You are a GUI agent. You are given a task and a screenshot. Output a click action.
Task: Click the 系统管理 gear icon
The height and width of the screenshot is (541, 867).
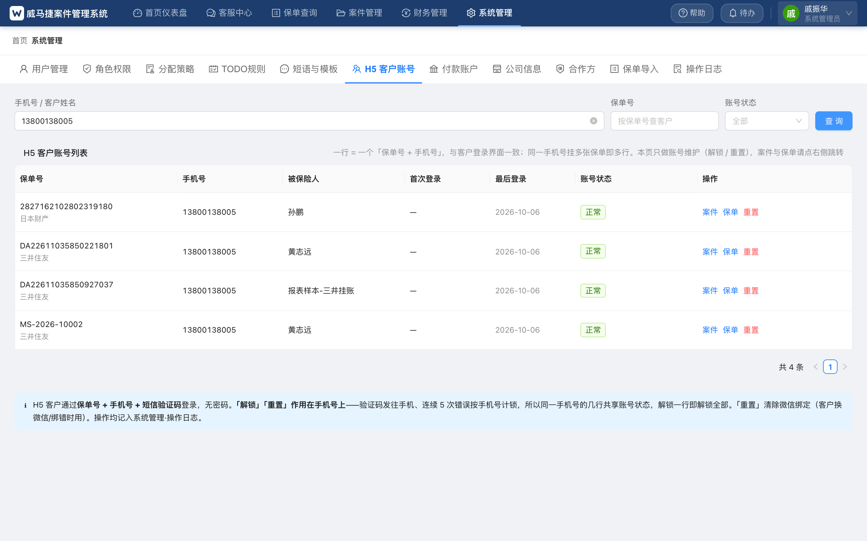click(x=471, y=13)
